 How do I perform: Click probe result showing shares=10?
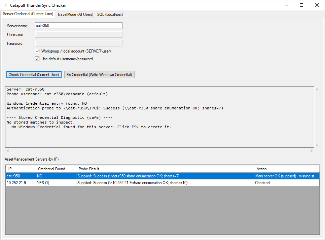coord(165,183)
